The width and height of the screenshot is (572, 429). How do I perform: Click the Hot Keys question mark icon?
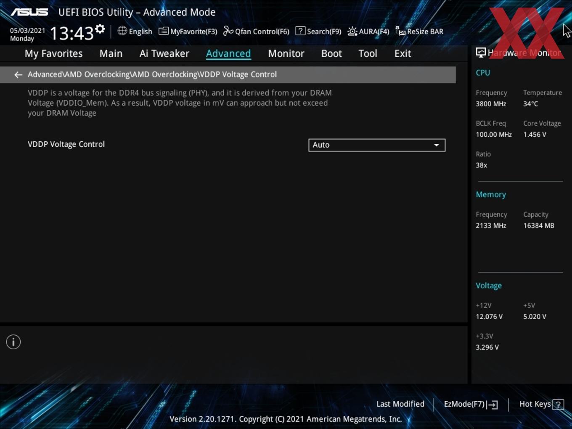click(x=558, y=405)
